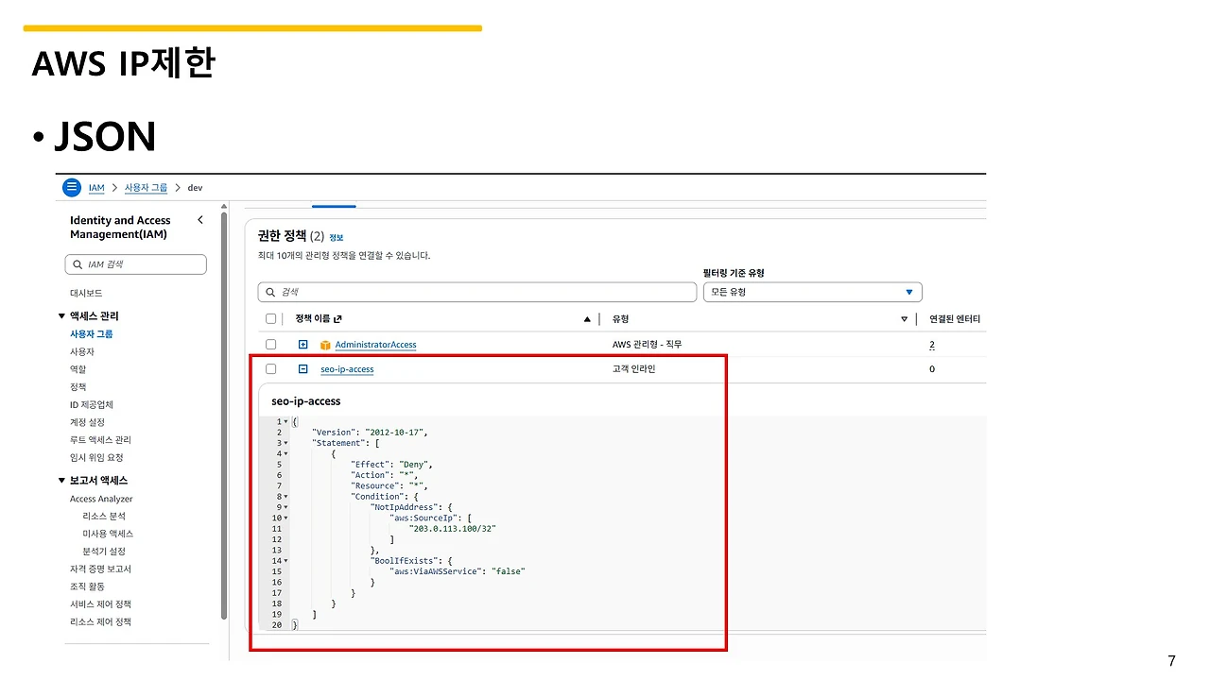This screenshot has height=680, width=1210.
Task: Open 리소스 분석 under Access Analyzer
Action: (104, 517)
